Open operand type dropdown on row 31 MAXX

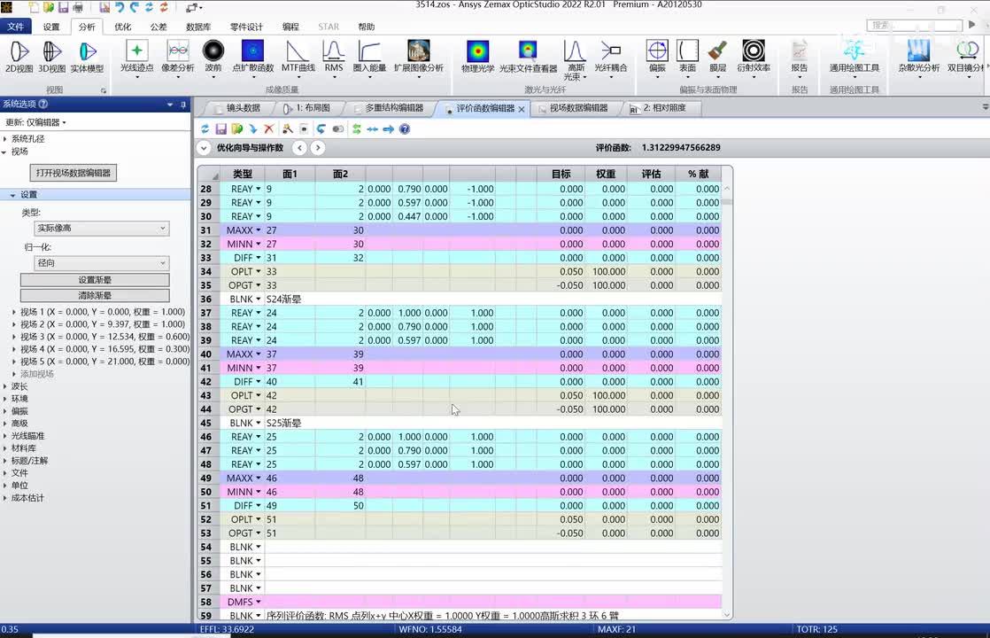tap(259, 230)
